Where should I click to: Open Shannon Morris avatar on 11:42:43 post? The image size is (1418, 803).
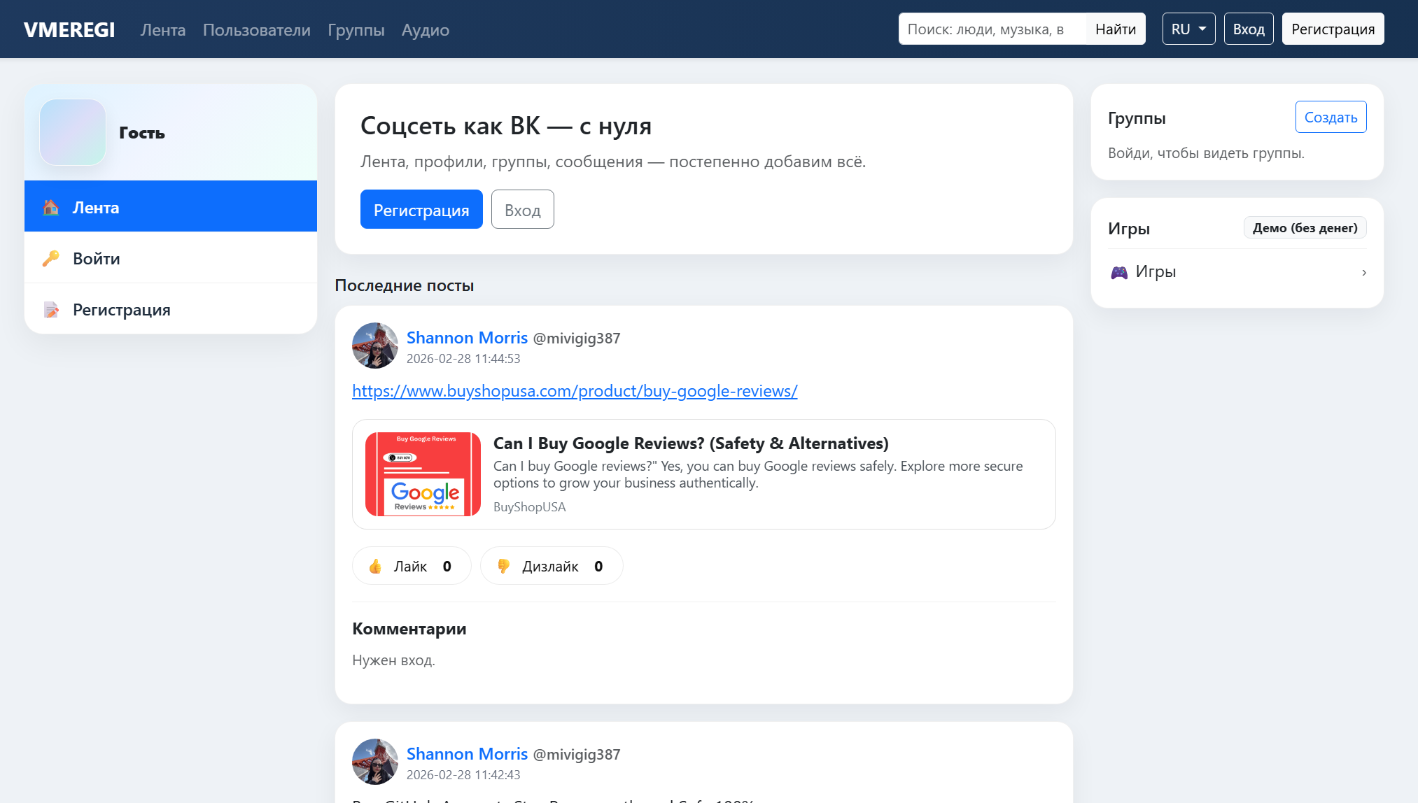[x=375, y=762]
